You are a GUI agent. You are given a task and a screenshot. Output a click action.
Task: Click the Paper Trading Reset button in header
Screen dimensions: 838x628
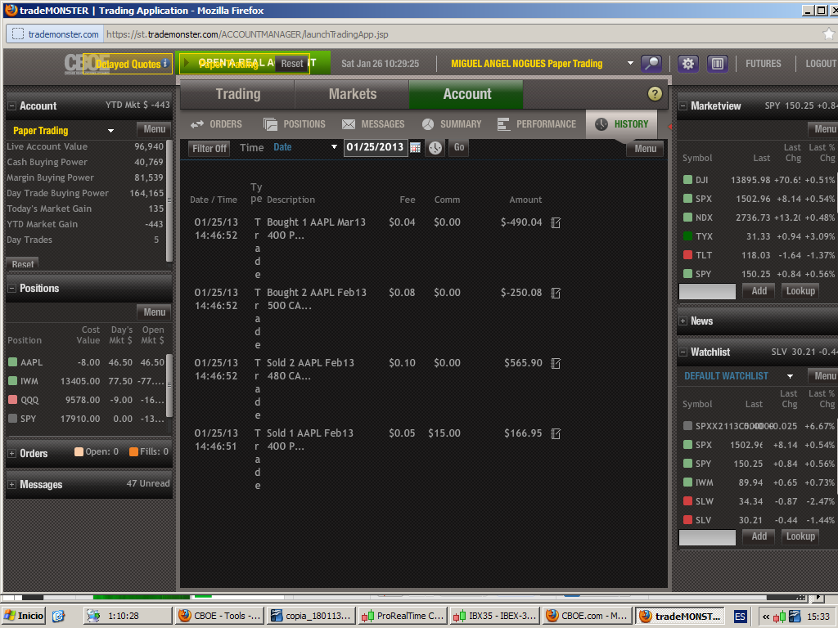(292, 63)
